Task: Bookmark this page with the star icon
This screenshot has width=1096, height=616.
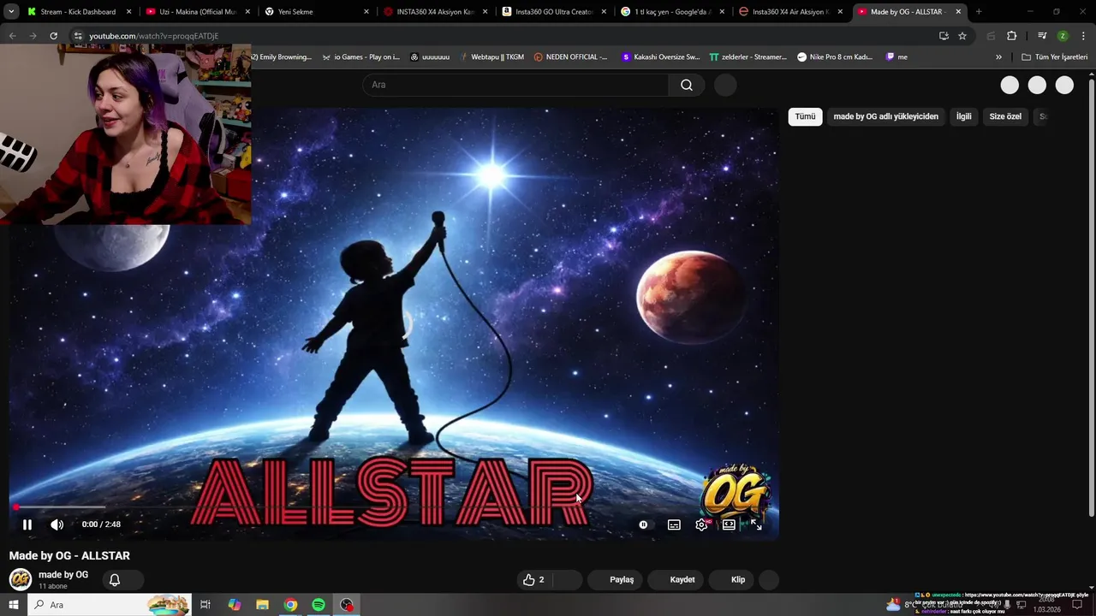Action: tap(962, 36)
